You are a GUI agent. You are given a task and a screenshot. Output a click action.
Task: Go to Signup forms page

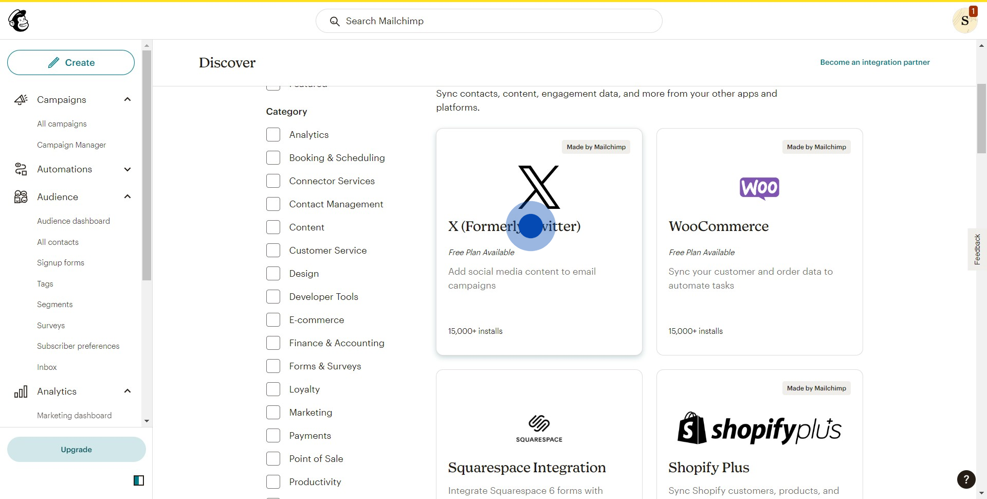[x=61, y=263]
